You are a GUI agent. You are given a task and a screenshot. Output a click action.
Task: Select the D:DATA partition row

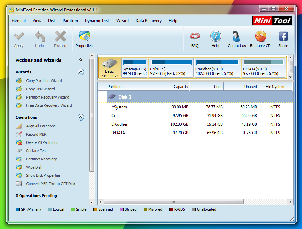[195, 133]
